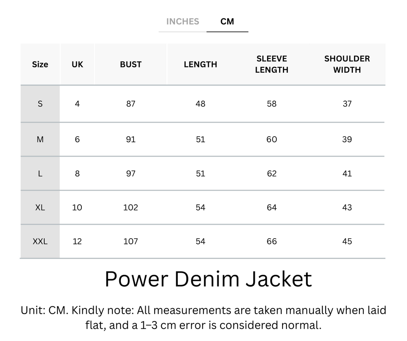Select size S row label
Image resolution: width=407 pixels, height=341 pixels.
pyautogui.click(x=40, y=104)
